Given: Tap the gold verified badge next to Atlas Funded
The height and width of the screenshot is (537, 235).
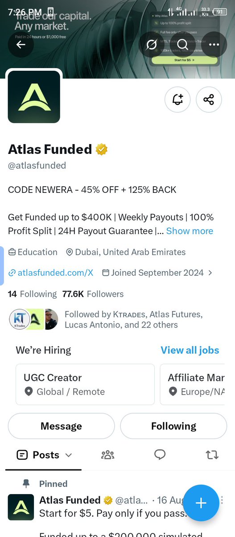Looking at the screenshot, I should click(x=102, y=149).
